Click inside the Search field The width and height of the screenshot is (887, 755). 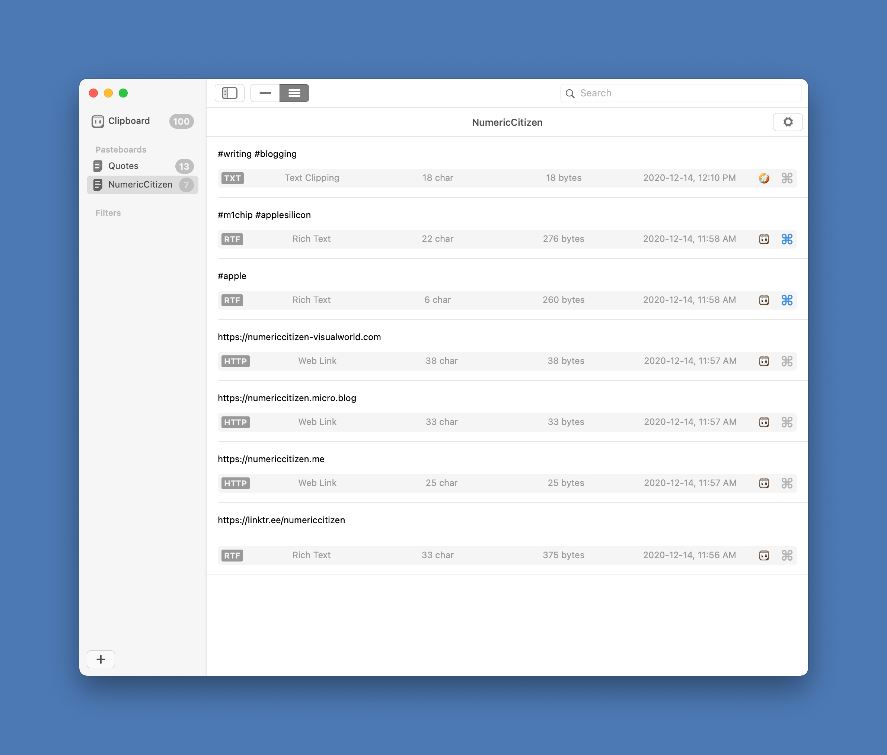(685, 93)
